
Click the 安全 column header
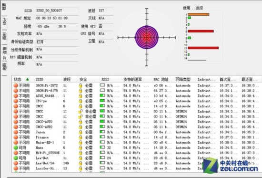click(83, 79)
